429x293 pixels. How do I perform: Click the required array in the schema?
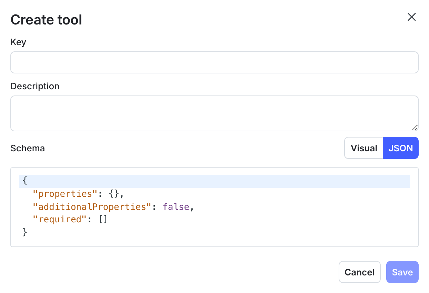click(60, 219)
